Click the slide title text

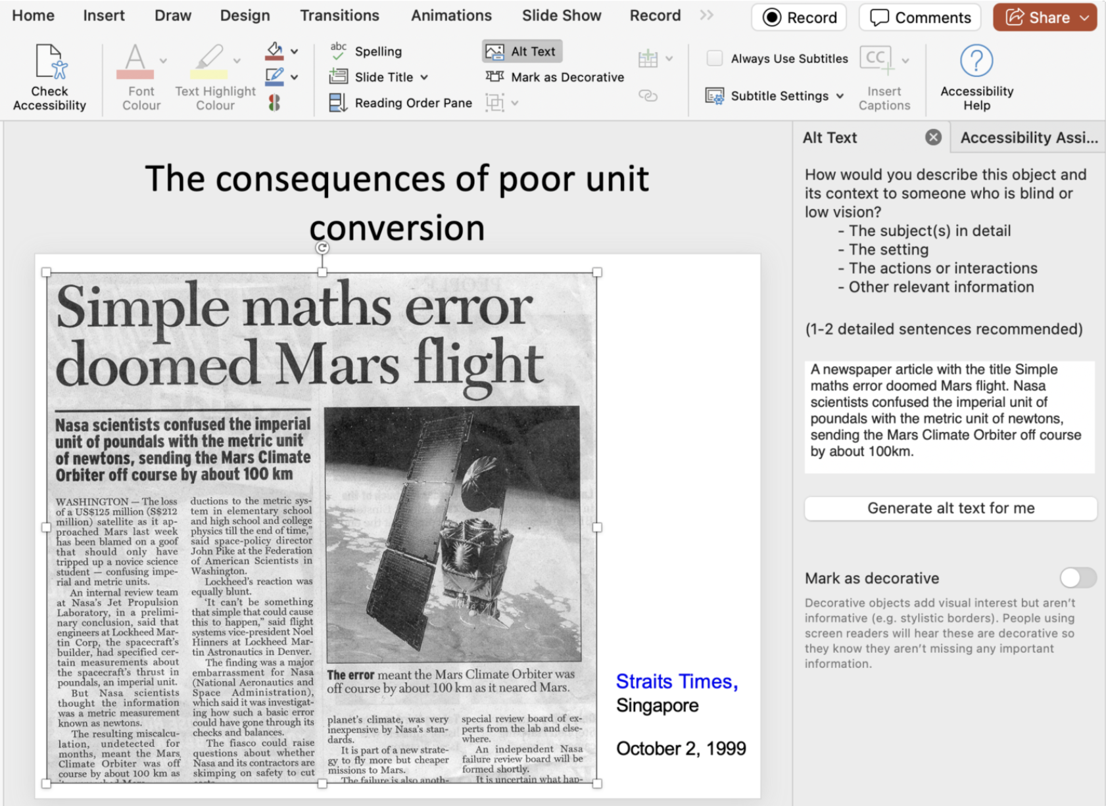click(397, 203)
